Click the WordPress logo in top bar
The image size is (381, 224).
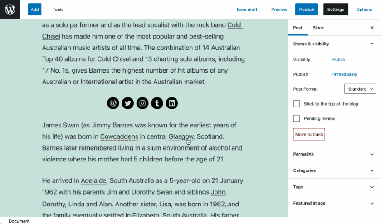[x=10, y=10]
